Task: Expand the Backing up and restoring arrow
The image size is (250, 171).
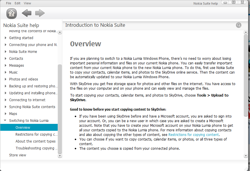Action: 5,86
